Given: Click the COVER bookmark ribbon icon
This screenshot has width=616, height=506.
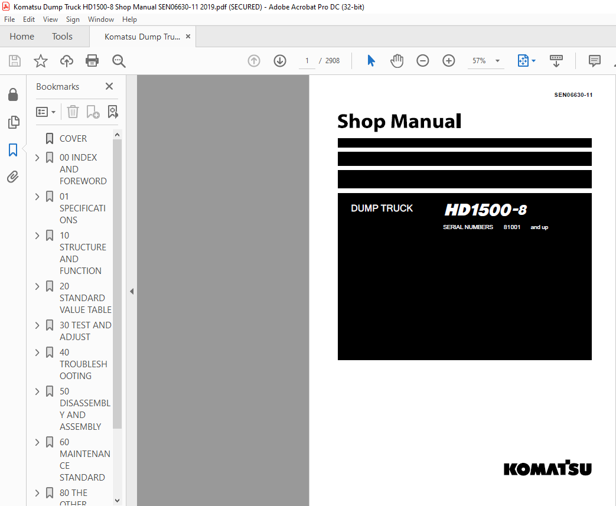Looking at the screenshot, I should point(50,139).
